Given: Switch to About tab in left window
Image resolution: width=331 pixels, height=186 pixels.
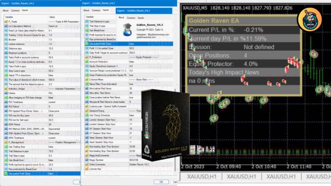Looking at the screenshot, I should [6, 10].
